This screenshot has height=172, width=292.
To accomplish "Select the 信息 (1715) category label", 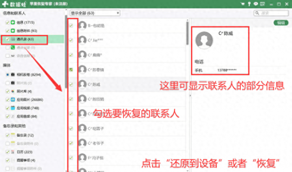I will pos(26,22).
